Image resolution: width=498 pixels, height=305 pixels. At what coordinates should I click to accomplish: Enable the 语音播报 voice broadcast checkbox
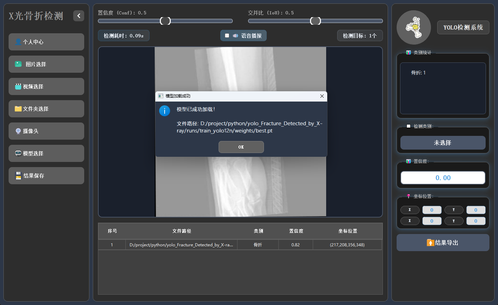pos(226,35)
